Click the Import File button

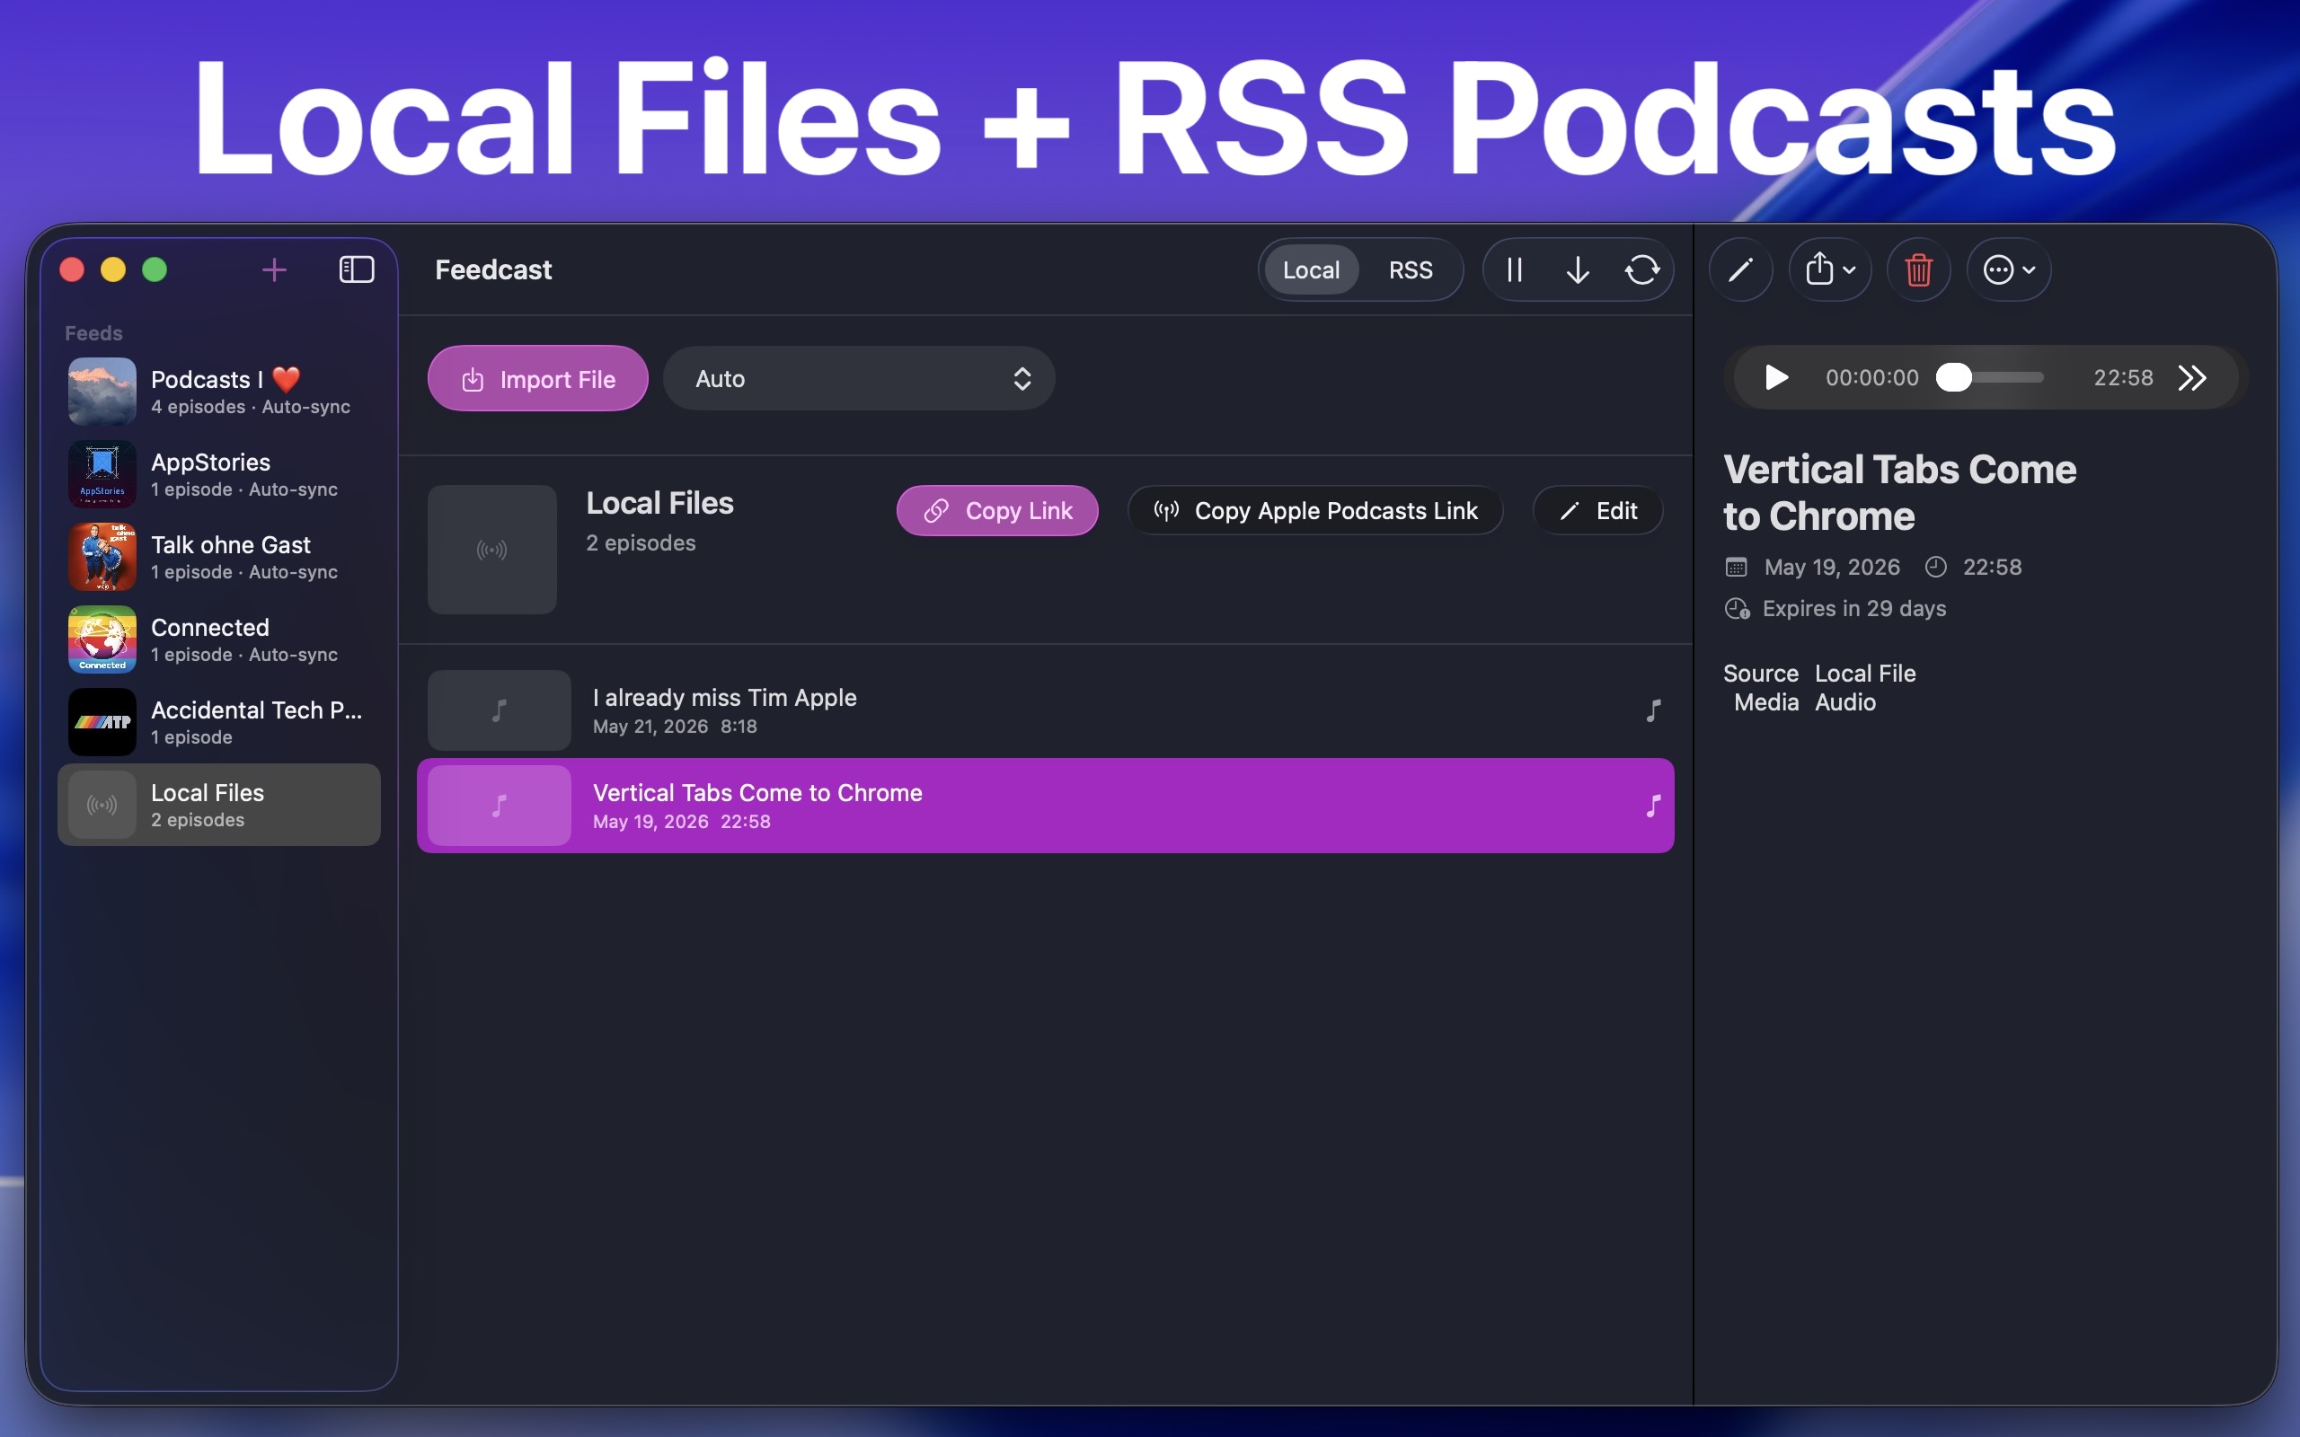[x=538, y=378]
